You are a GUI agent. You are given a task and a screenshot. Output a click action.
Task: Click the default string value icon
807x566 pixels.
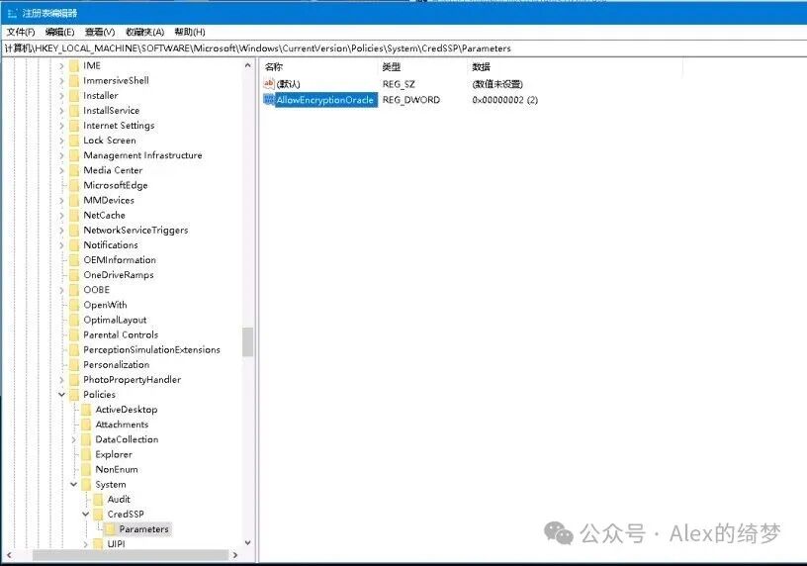(269, 84)
